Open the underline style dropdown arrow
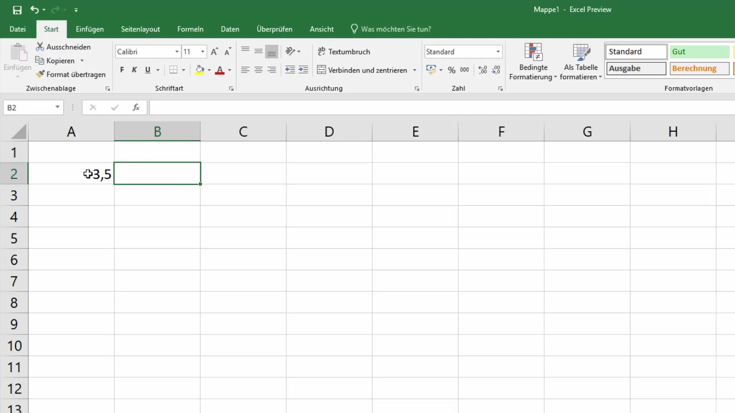The width and height of the screenshot is (735, 413). (x=158, y=70)
